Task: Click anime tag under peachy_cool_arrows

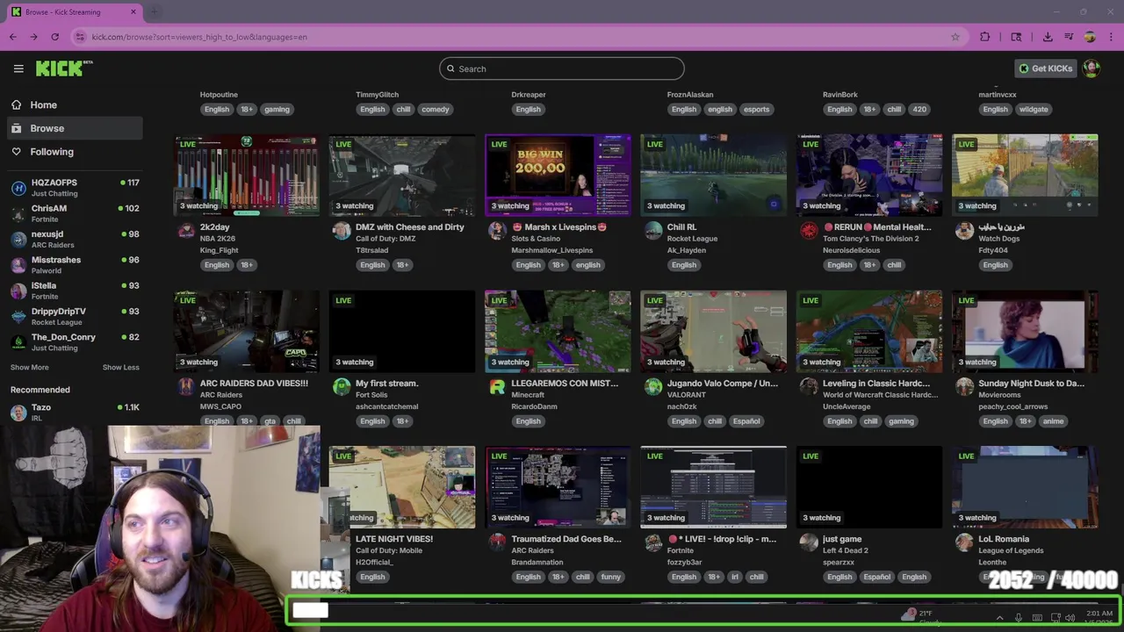Action: [x=1053, y=421]
